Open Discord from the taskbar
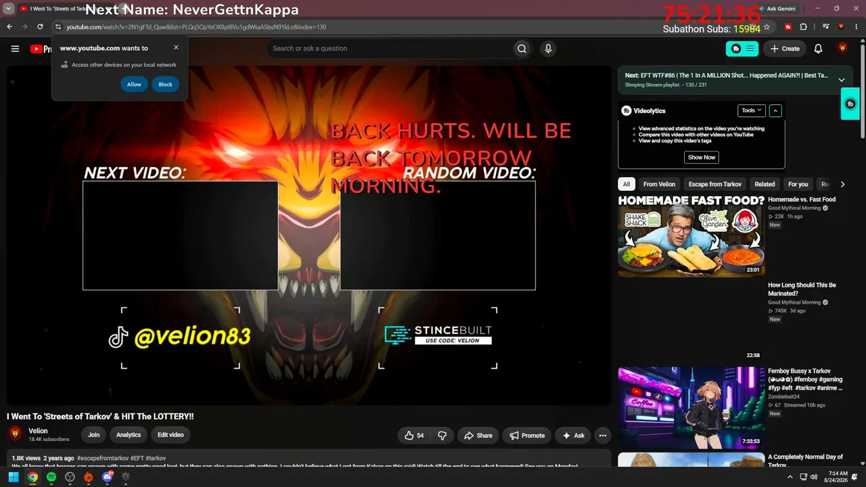This screenshot has height=487, width=866. coord(107,477)
